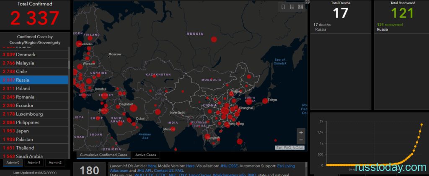This screenshot has height=176, width=429.
Task: Select the Admin2 tab
Action: click(55, 163)
